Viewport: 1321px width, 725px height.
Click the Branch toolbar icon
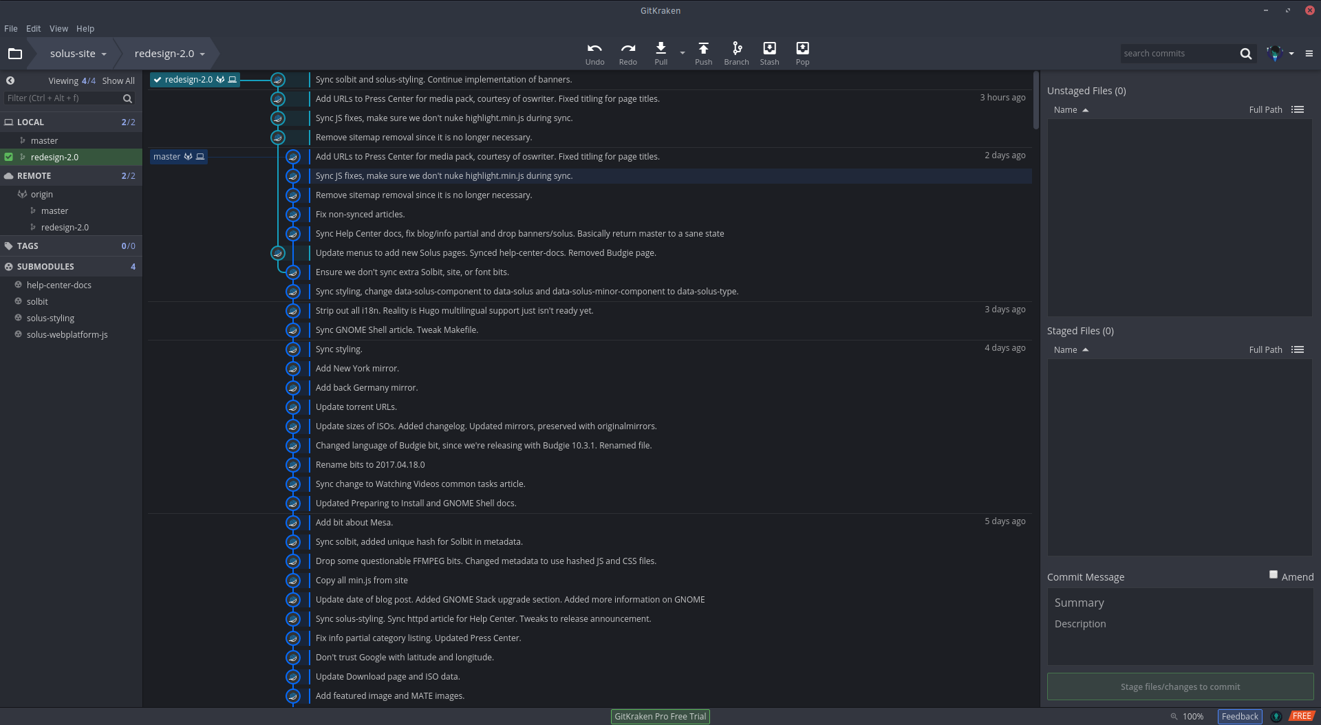coord(737,48)
